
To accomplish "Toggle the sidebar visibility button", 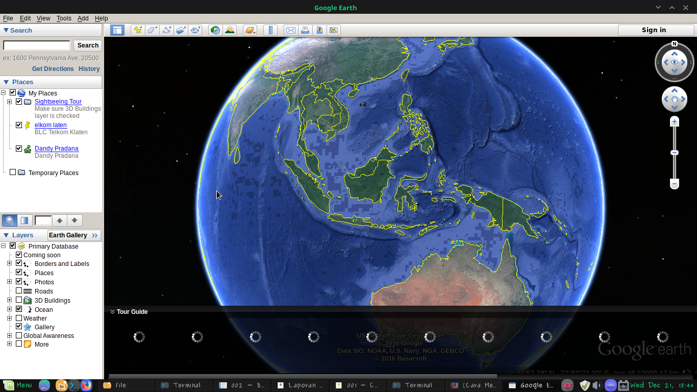I will pos(117,30).
